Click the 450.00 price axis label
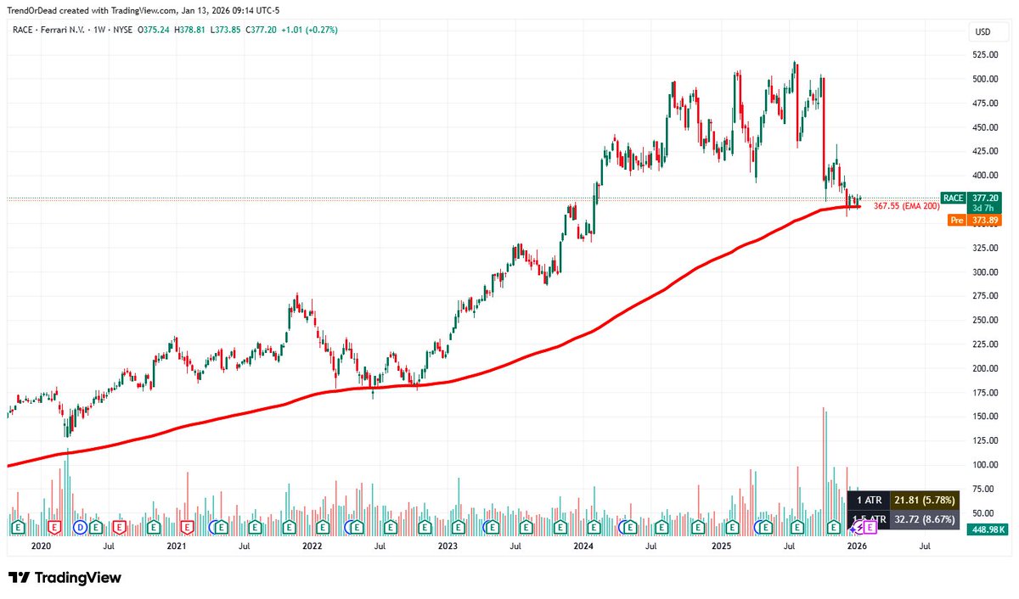The image size is (1019, 599). [x=984, y=127]
